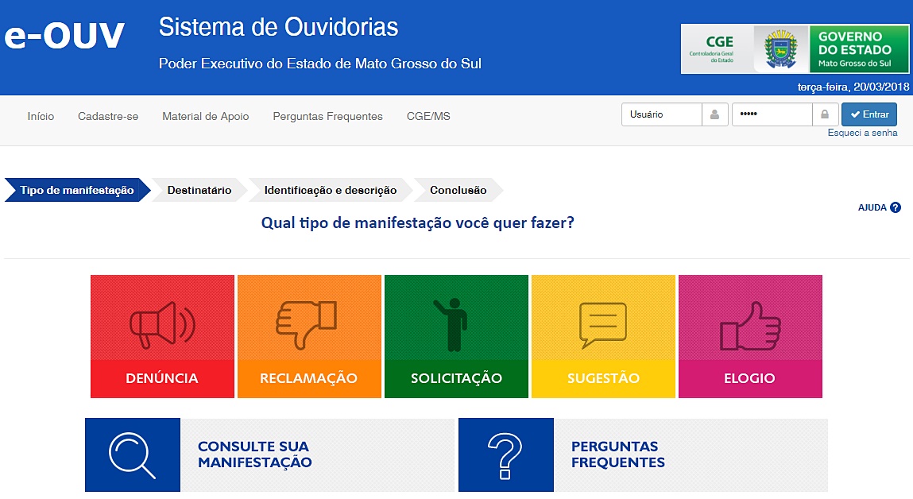
Task: Click the CGE Governo do Estado logo
Action: coord(795,49)
